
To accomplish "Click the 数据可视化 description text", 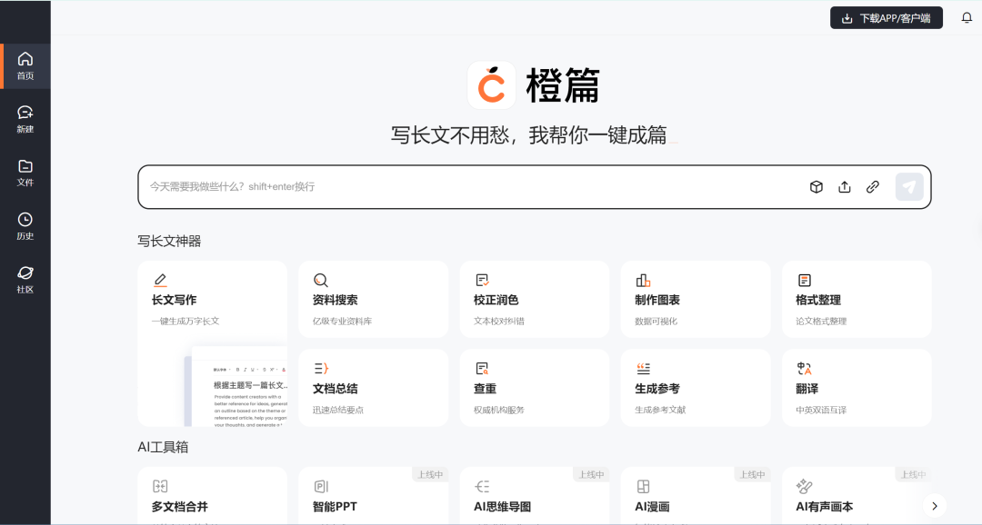I will [x=656, y=321].
